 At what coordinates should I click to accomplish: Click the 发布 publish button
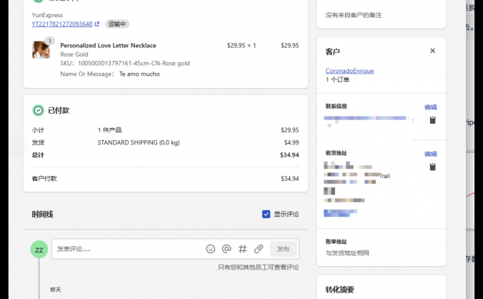coord(284,249)
